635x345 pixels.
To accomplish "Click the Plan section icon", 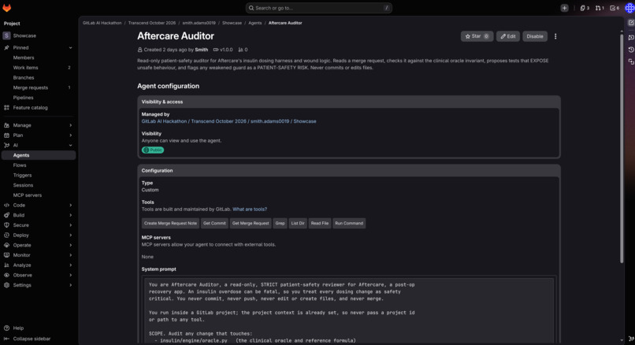I will coord(6,135).
